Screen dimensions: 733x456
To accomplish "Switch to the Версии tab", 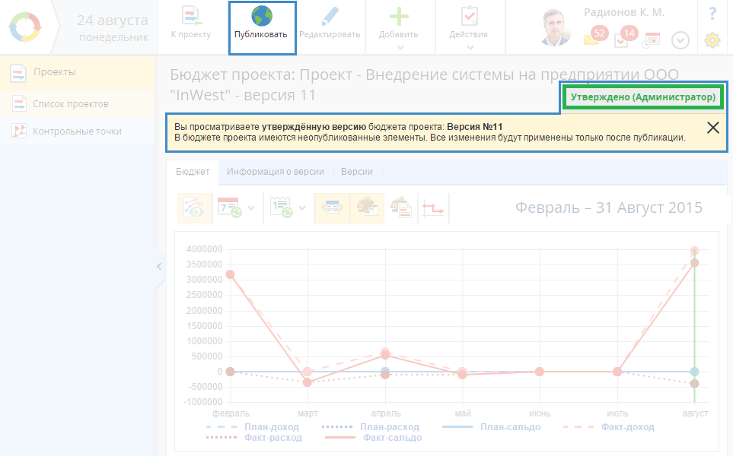I will (x=357, y=172).
